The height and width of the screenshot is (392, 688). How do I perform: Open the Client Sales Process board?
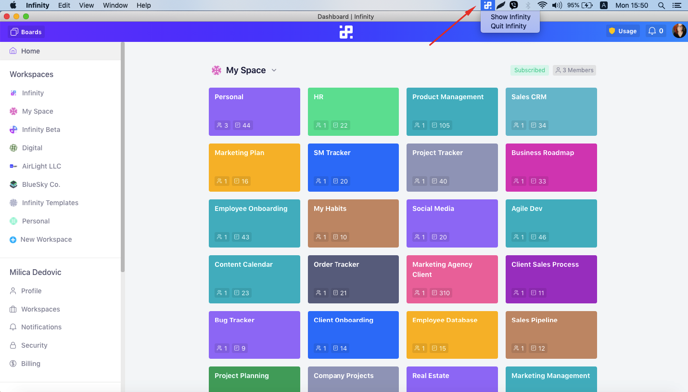[x=551, y=279]
